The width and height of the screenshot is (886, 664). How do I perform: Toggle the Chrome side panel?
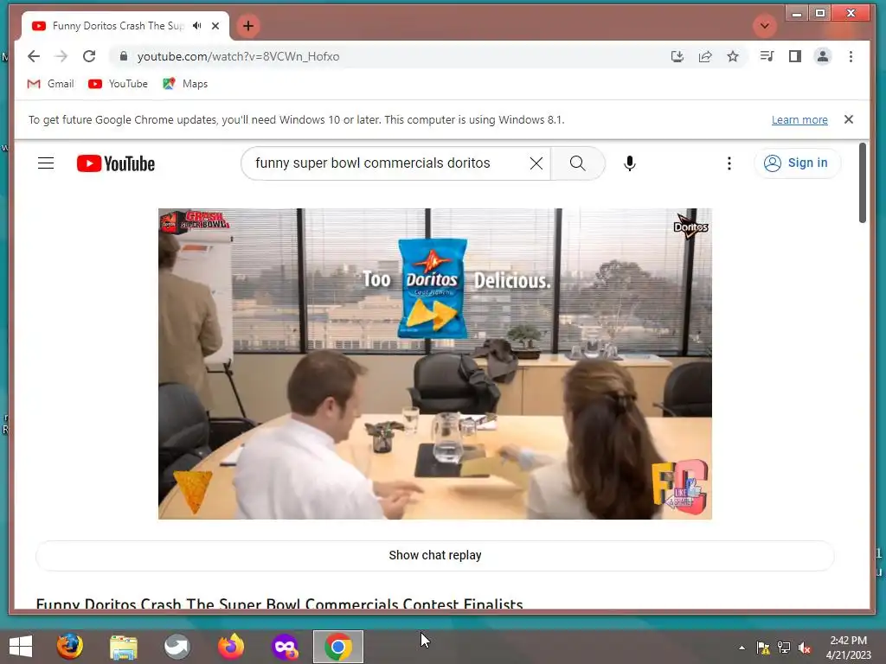coord(795,56)
